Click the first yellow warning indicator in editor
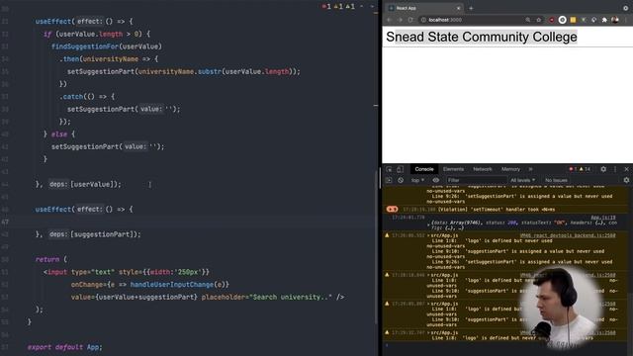The width and height of the screenshot is (633, 356). point(338,7)
